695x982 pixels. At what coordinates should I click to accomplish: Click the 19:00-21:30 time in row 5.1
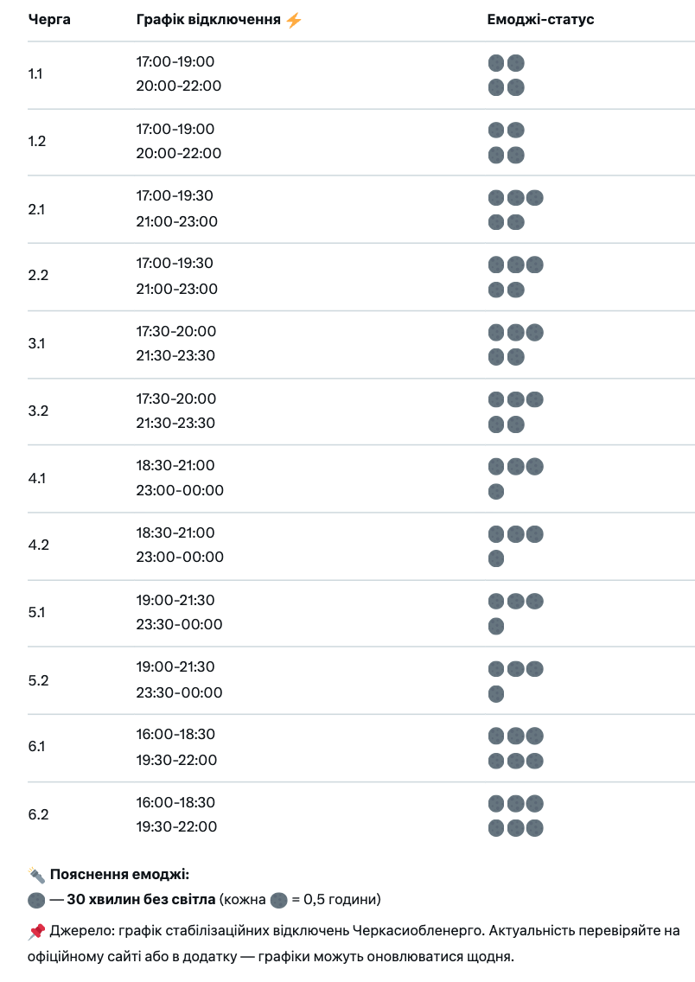click(175, 600)
